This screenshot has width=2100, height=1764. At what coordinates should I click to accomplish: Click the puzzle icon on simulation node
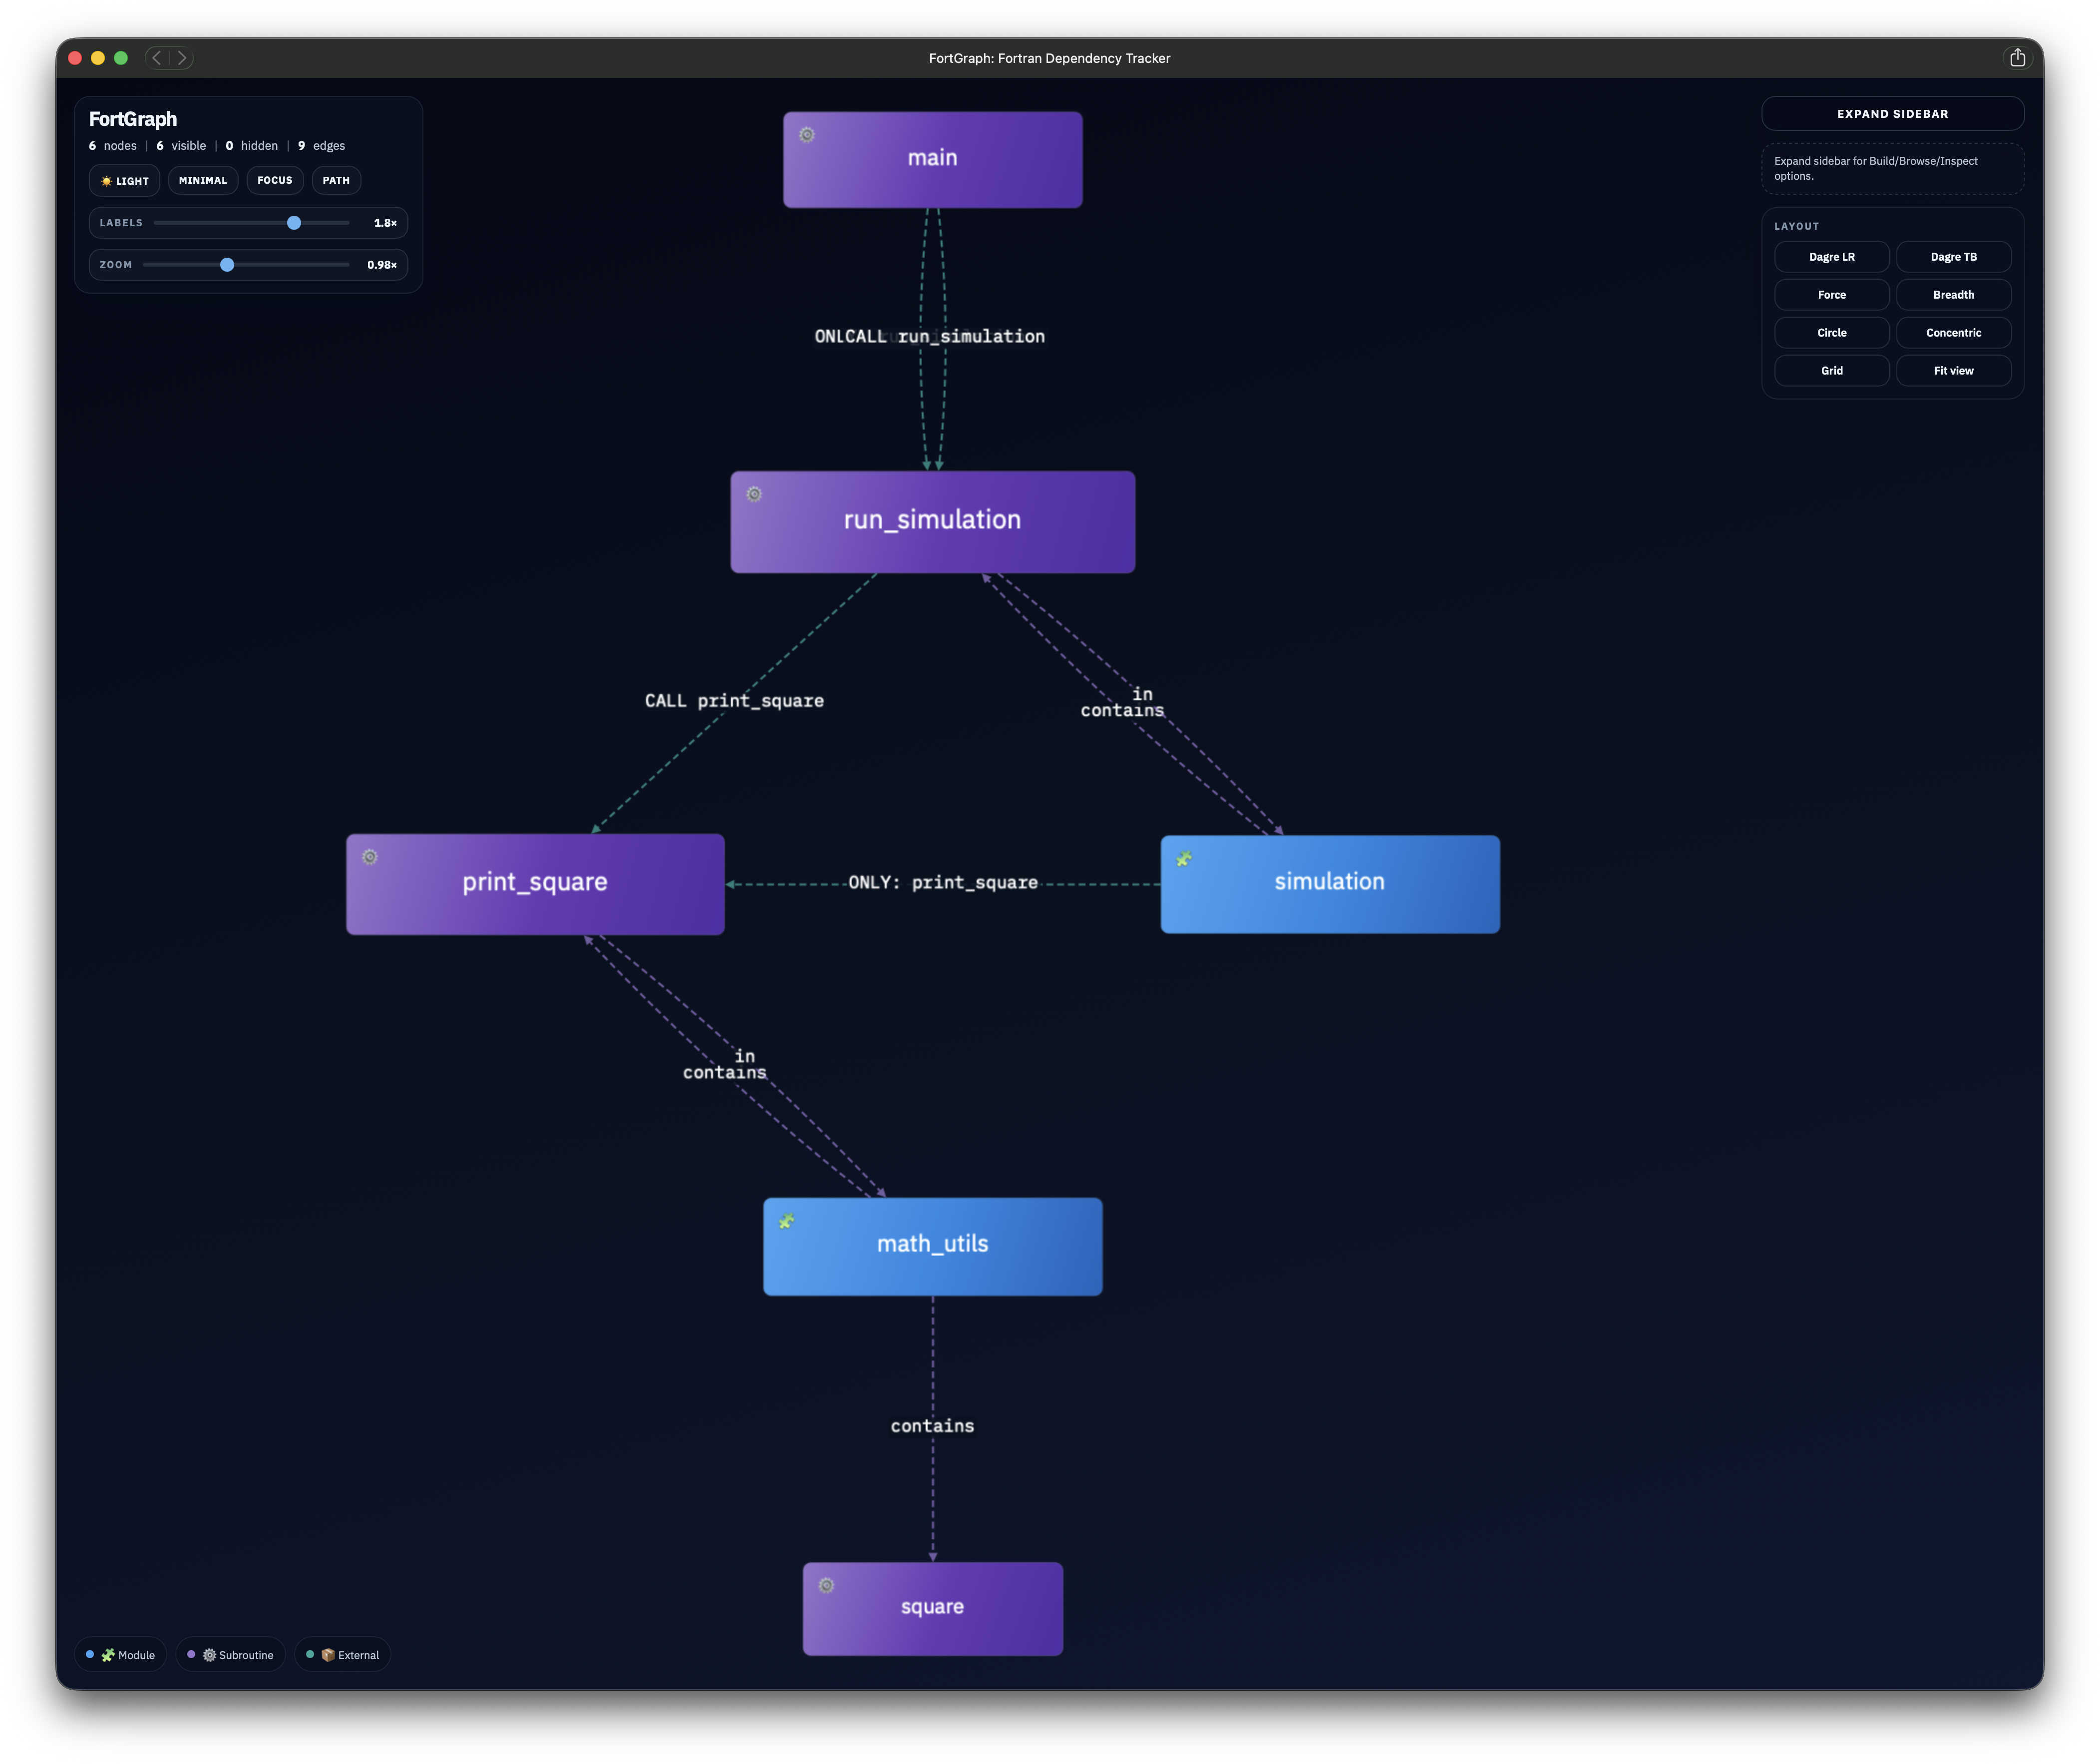click(1184, 859)
